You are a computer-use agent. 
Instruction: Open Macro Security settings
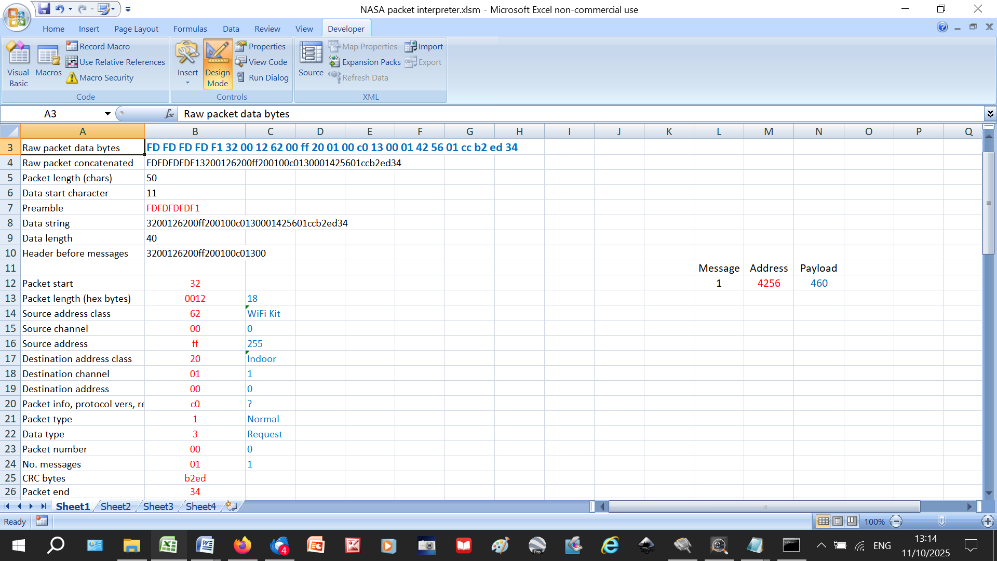tap(100, 77)
